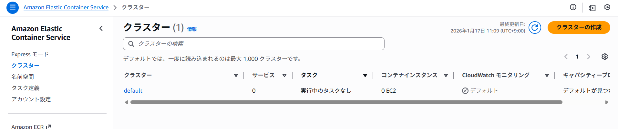The image size is (618, 129).
Task: Open the default cluster link
Action: pyautogui.click(x=133, y=91)
